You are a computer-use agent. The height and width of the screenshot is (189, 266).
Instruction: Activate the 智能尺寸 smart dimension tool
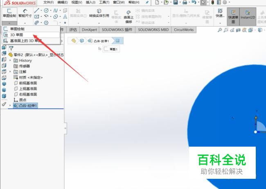click(25, 13)
